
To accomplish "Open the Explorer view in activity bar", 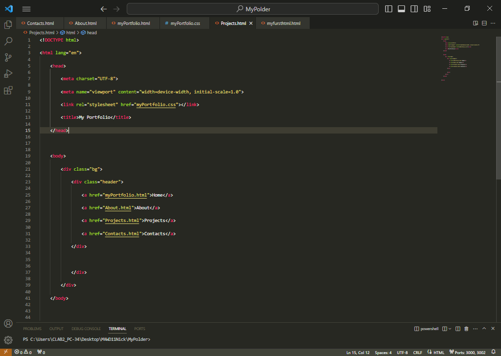I will pyautogui.click(x=8, y=24).
